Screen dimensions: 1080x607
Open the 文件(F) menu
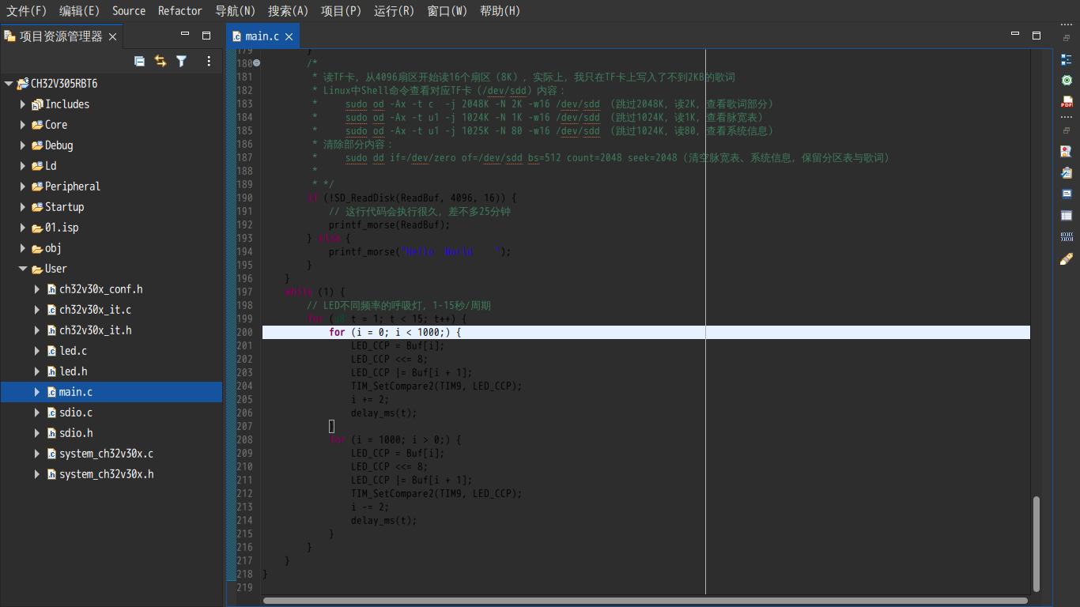point(27,11)
